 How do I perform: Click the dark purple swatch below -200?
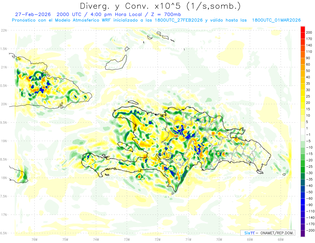click(x=303, y=234)
